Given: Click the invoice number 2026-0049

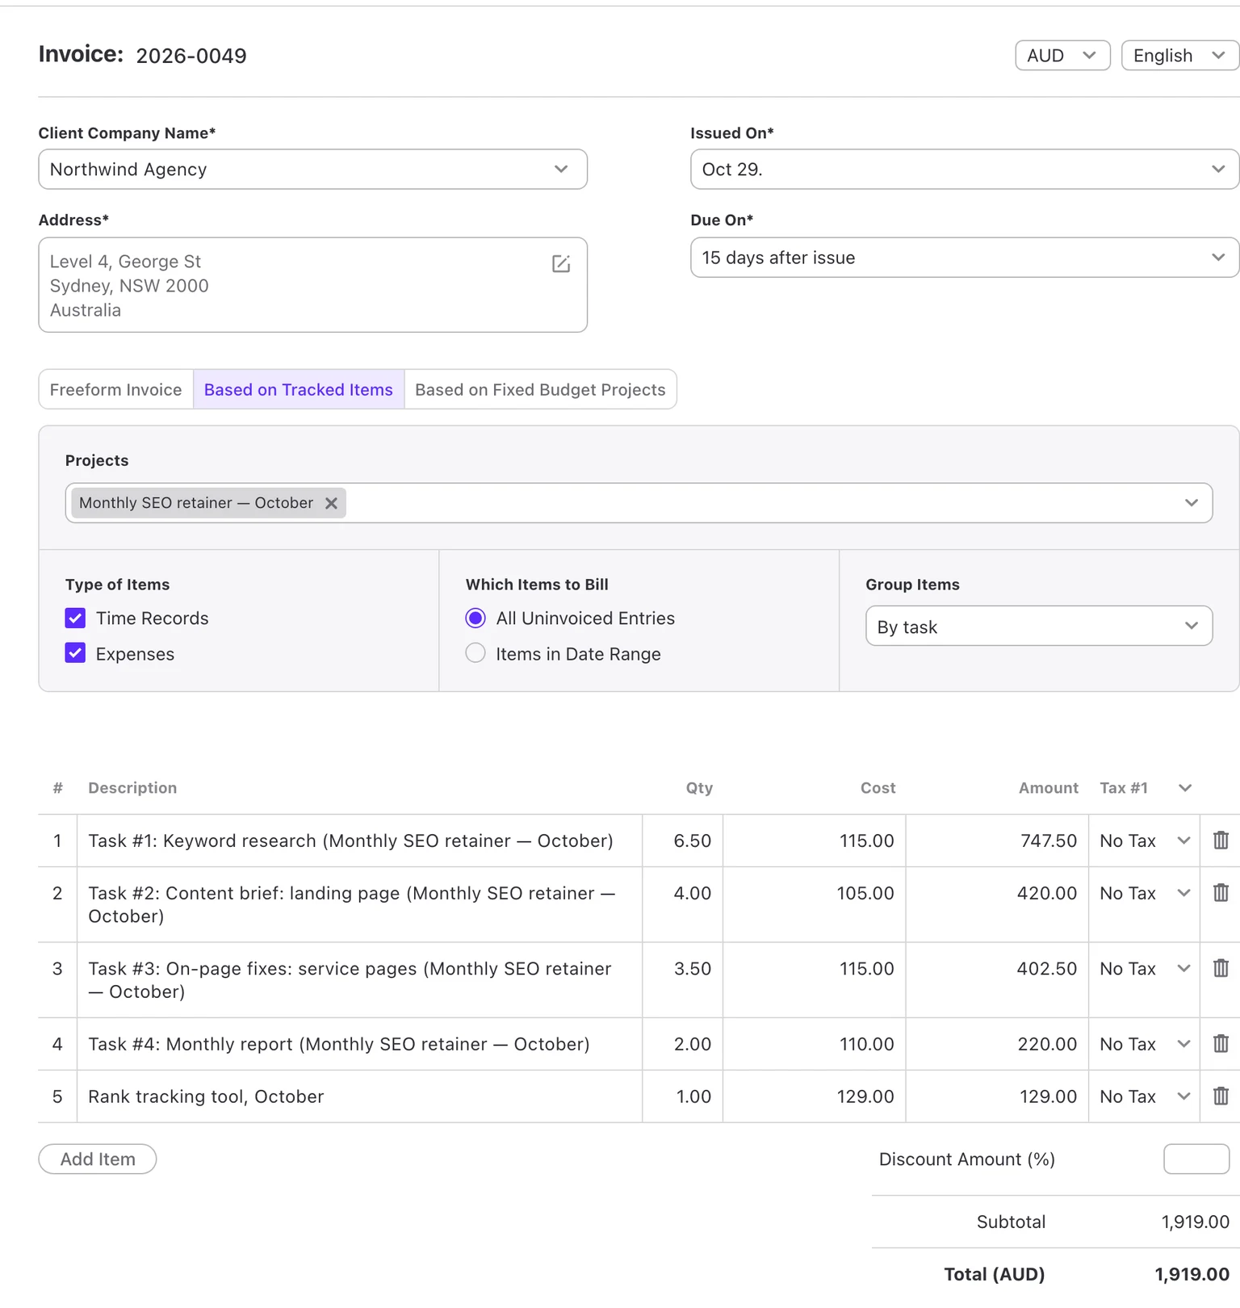Looking at the screenshot, I should (x=191, y=56).
